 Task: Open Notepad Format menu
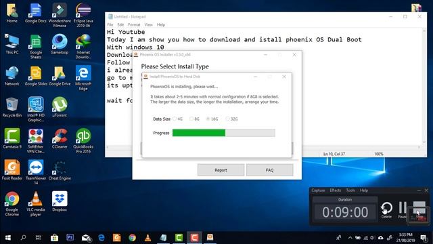point(134,24)
